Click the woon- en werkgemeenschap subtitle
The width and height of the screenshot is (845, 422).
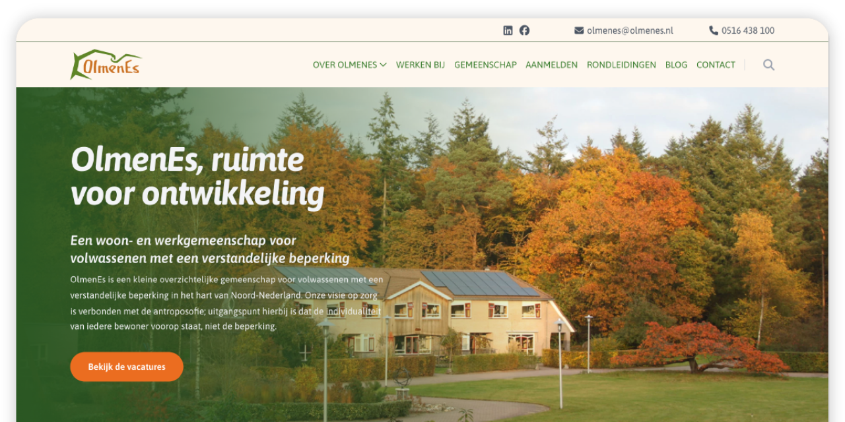tap(210, 249)
